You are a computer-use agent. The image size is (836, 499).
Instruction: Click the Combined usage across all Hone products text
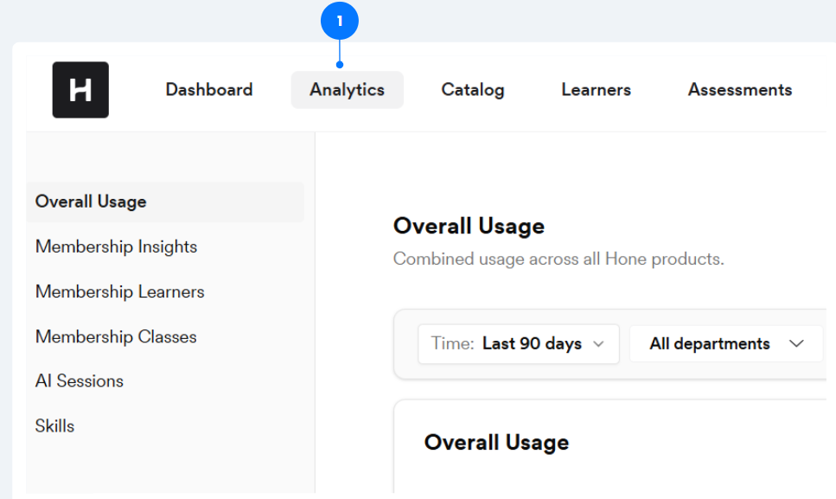(558, 259)
